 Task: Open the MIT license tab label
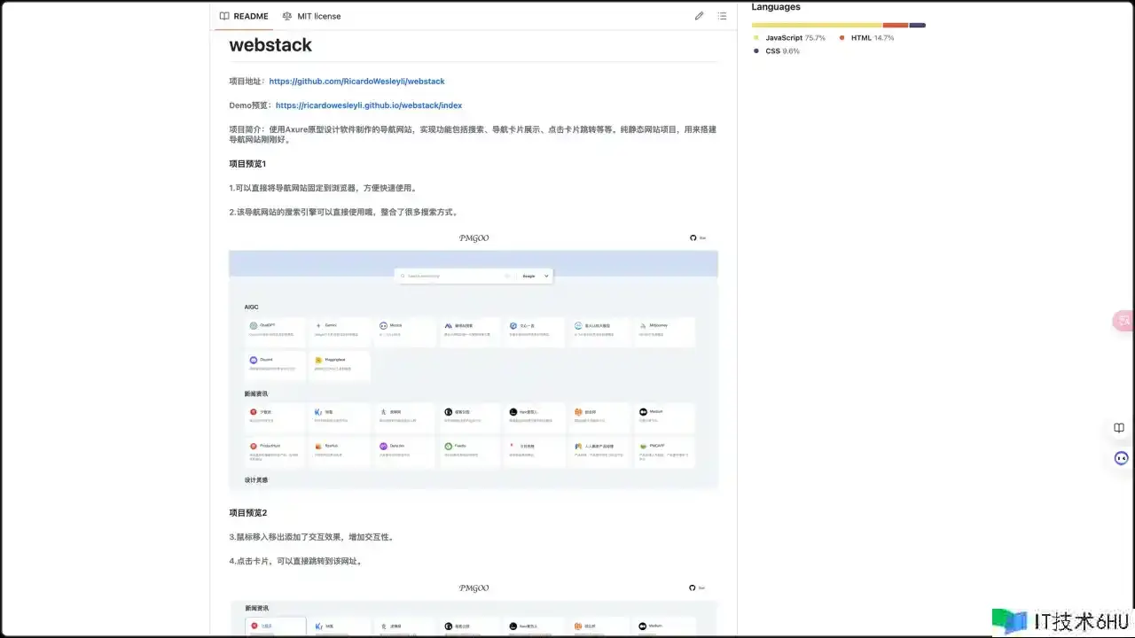(318, 16)
